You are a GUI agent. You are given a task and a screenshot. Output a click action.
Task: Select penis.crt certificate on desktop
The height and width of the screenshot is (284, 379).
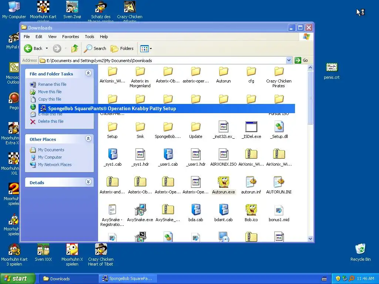click(x=332, y=71)
